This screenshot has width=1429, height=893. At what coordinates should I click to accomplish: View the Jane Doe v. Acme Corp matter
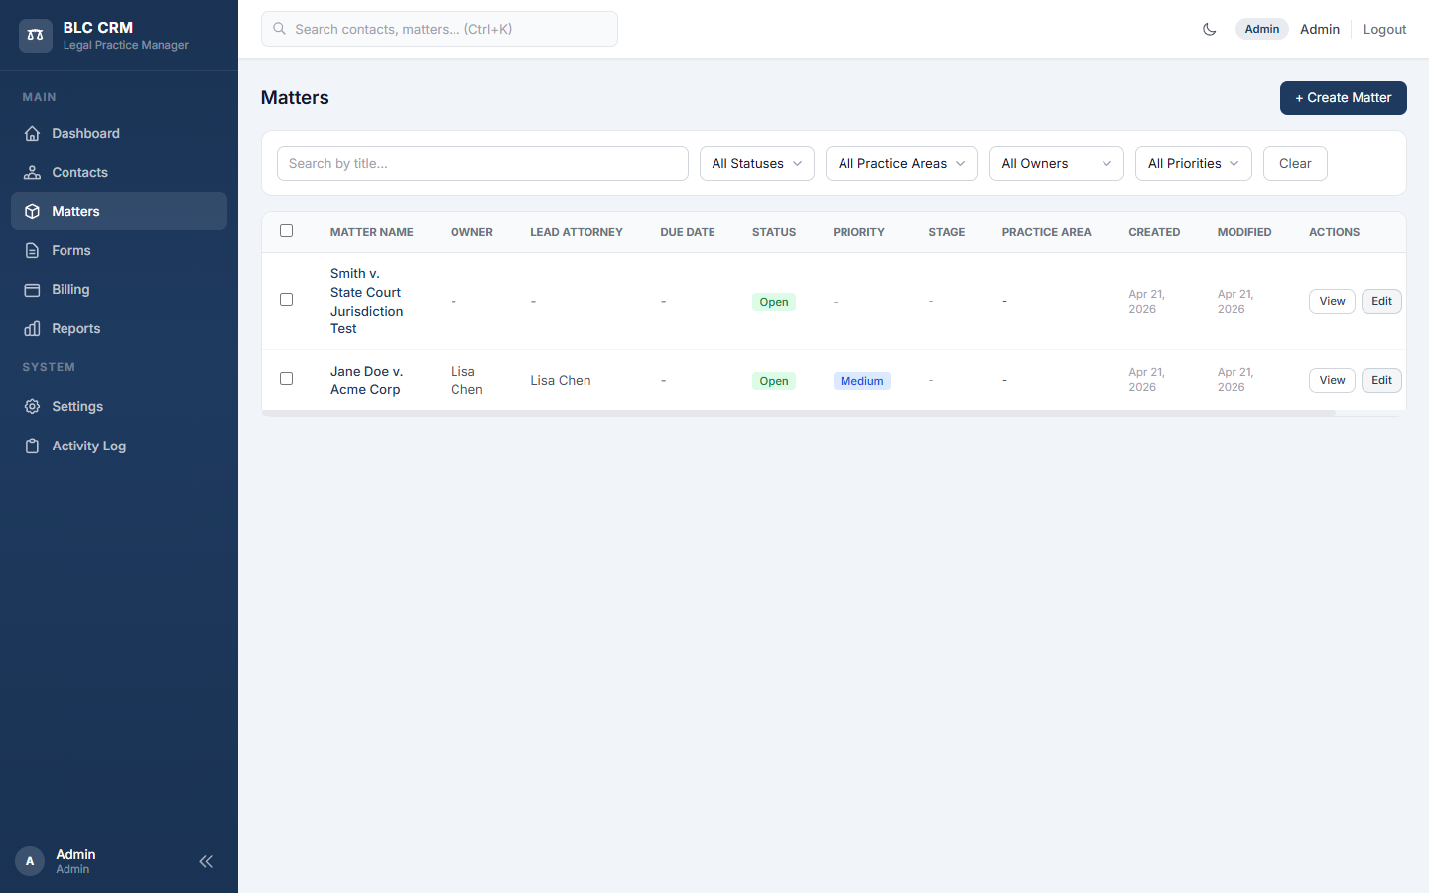pyautogui.click(x=1332, y=380)
